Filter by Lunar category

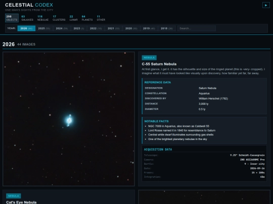[x=73, y=18]
